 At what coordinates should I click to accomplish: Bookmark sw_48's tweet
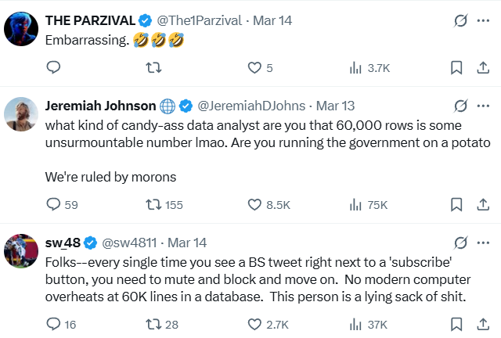[x=456, y=324]
